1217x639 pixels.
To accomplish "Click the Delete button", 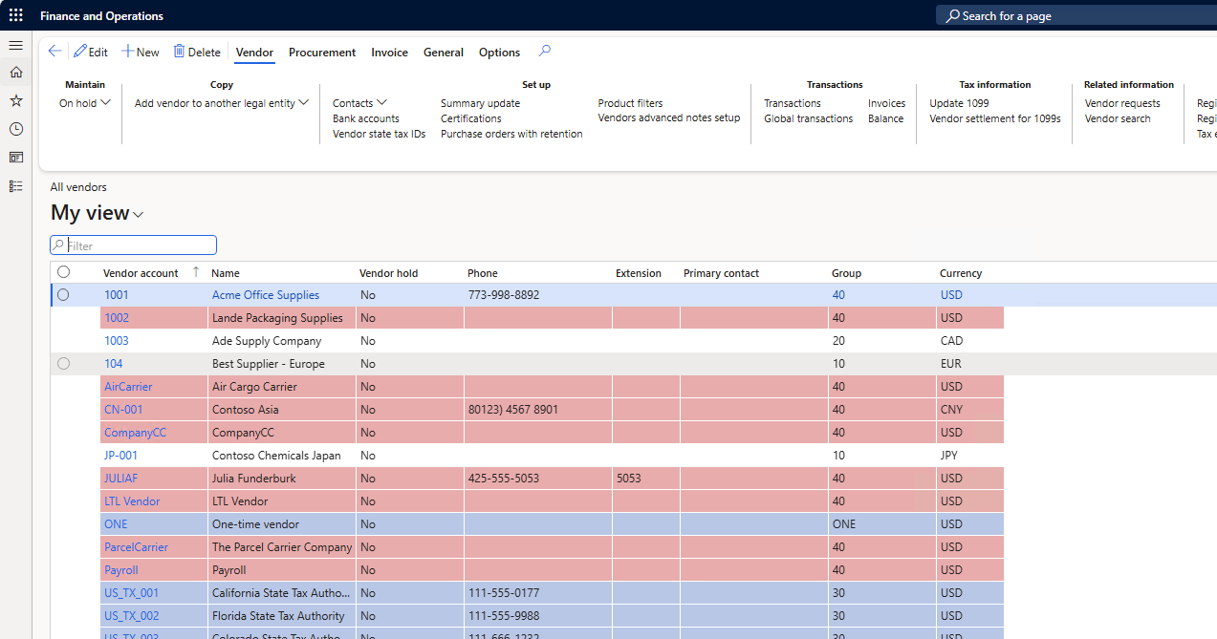I will pos(197,53).
